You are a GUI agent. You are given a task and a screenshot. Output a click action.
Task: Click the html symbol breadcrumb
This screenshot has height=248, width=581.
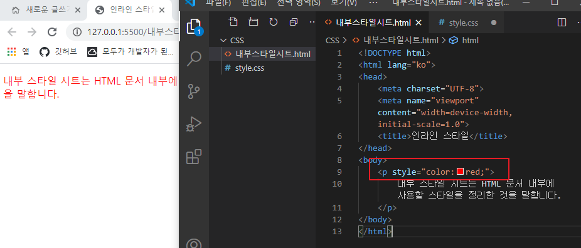tap(470, 40)
